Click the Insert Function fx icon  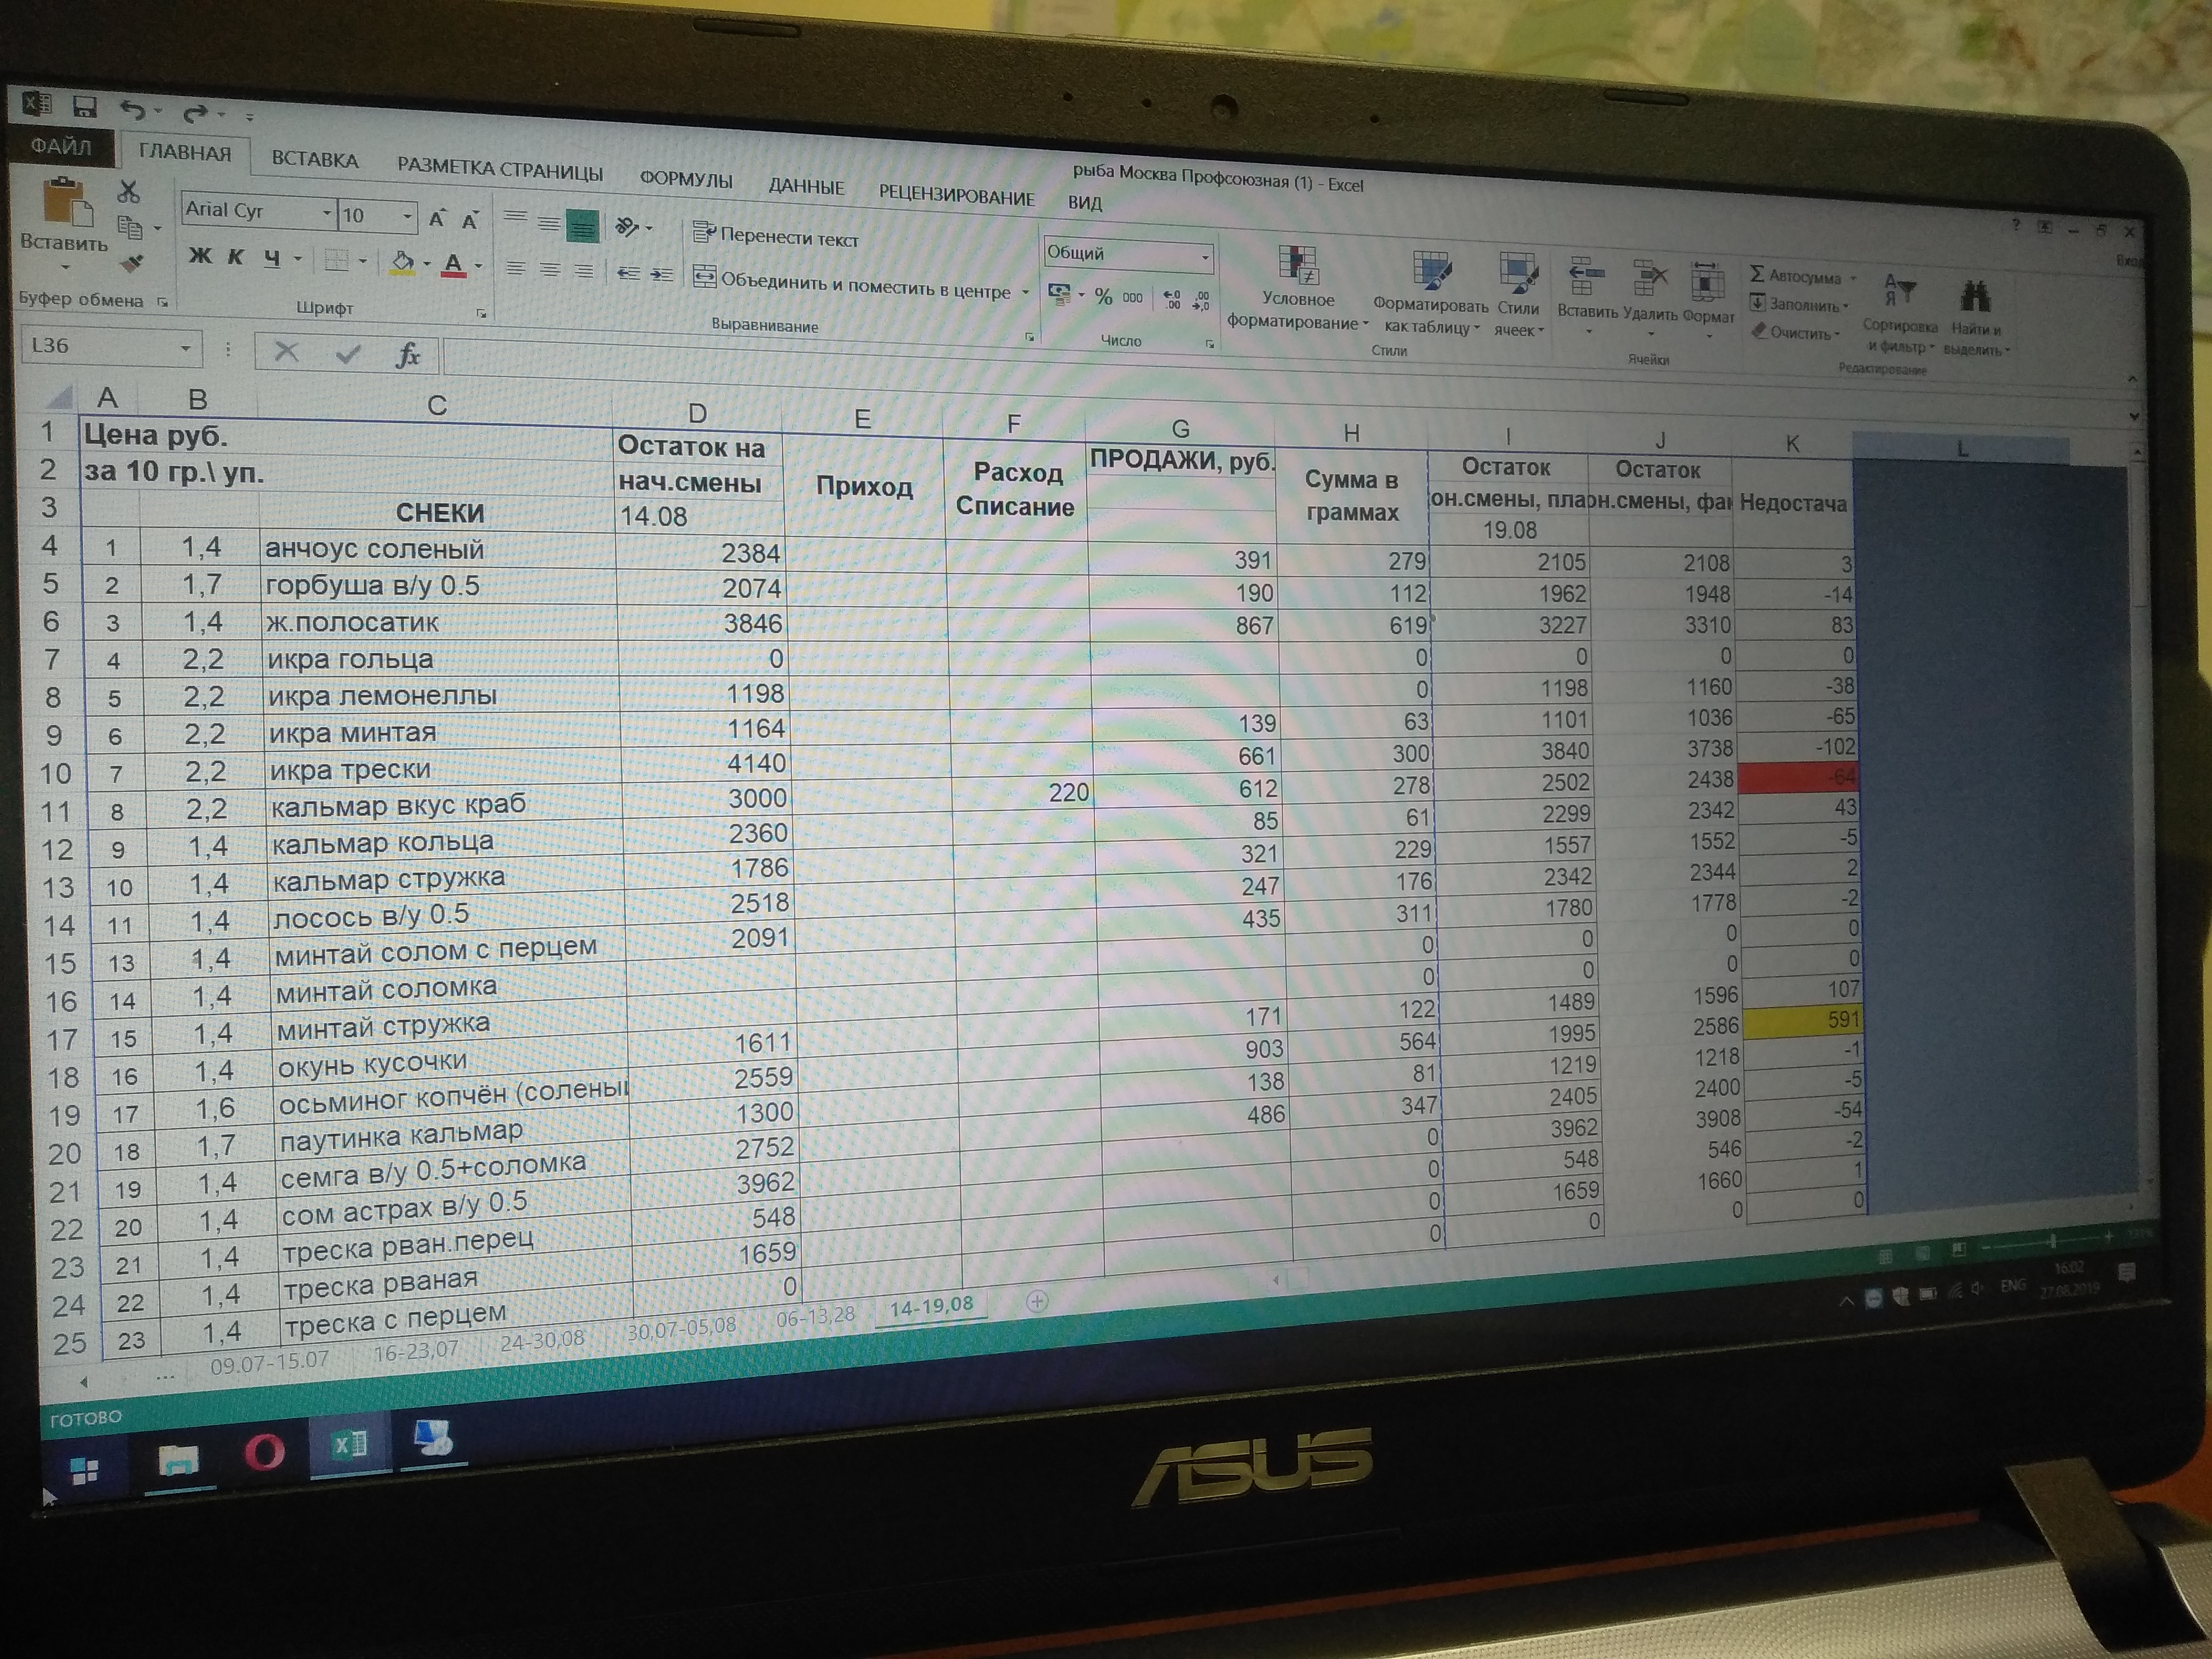pyautogui.click(x=408, y=355)
